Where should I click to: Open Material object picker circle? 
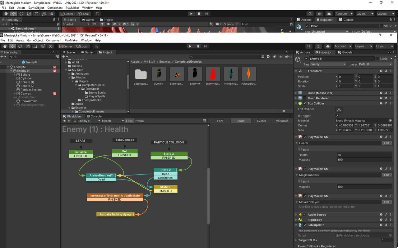[390, 121]
